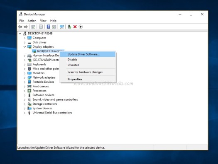Open the View menu
Screen dimensions: 218x164
tap(43, 21)
